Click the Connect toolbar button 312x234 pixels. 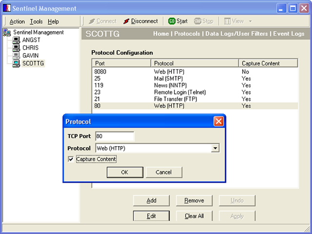pyautogui.click(x=102, y=21)
